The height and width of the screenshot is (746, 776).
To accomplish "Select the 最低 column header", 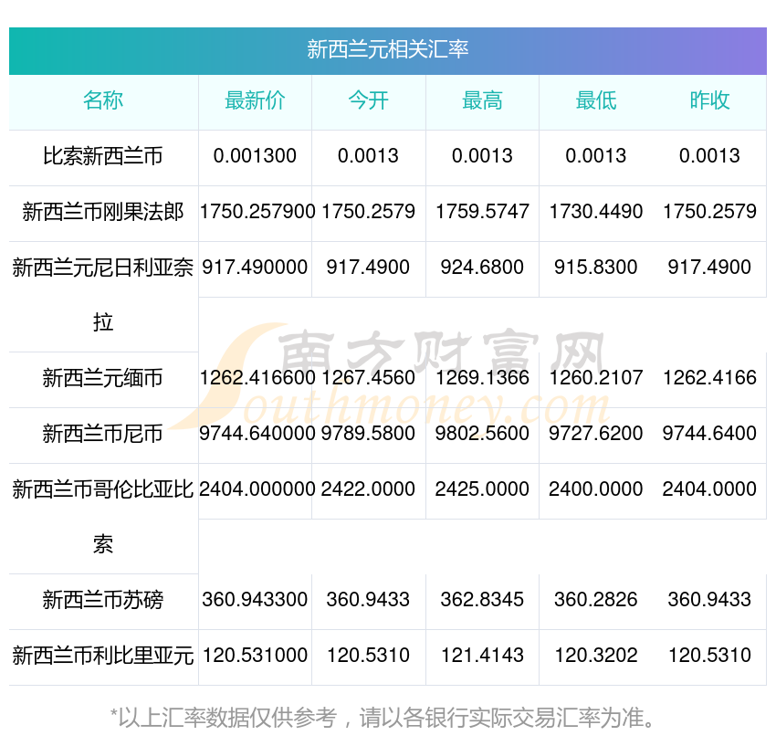I will tap(596, 100).
